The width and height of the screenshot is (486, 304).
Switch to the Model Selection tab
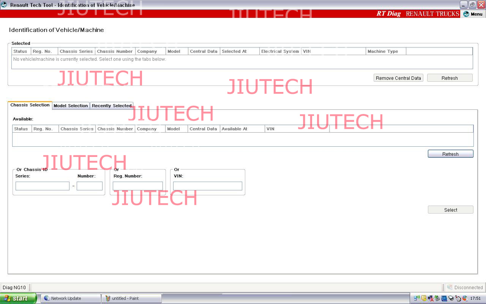coord(71,106)
